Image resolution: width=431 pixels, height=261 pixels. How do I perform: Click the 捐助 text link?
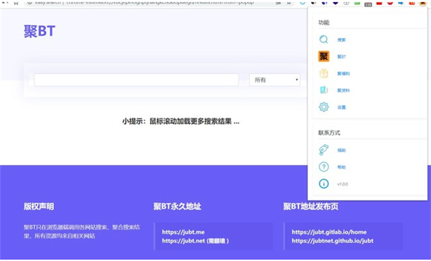pos(341,150)
